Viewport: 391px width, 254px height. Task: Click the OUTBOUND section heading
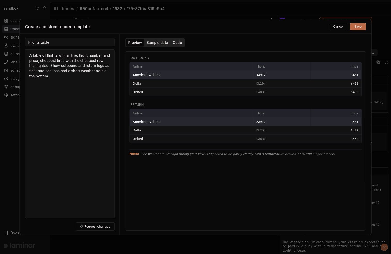(140, 58)
